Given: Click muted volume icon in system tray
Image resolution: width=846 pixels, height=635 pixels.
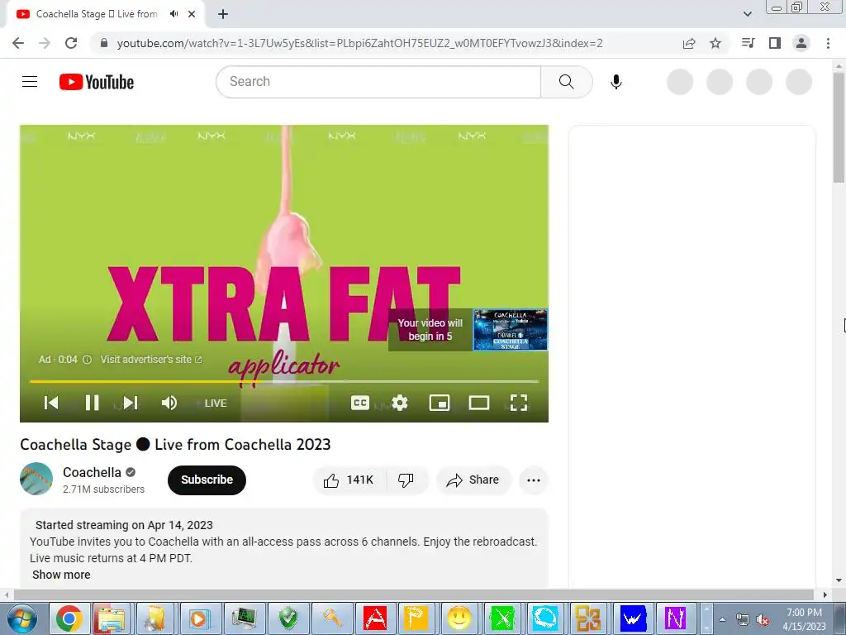Looking at the screenshot, I should tap(763, 620).
